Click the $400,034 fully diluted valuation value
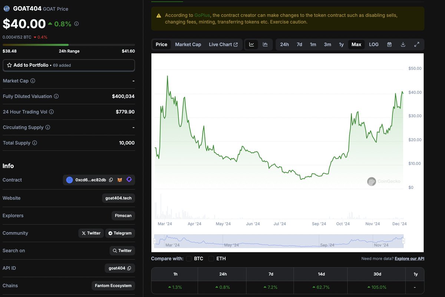 point(123,96)
